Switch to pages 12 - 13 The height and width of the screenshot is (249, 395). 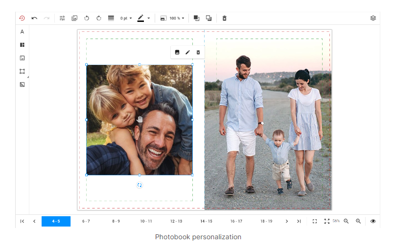click(176, 221)
